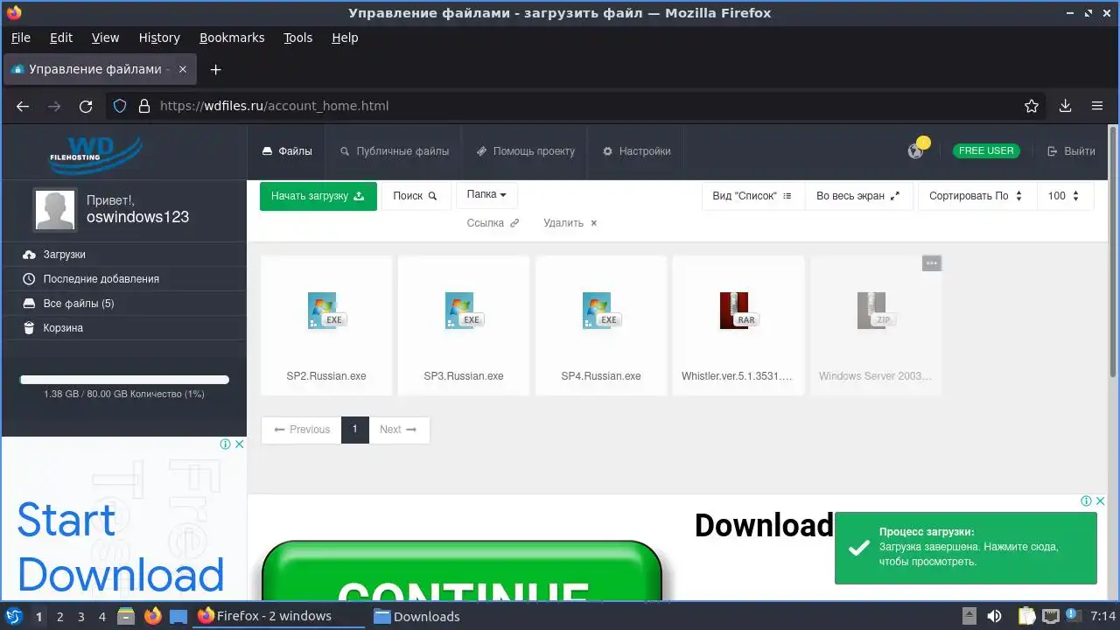1120x630 pixels.
Task: Open the 100 per-page dropdown
Action: 1065,196
